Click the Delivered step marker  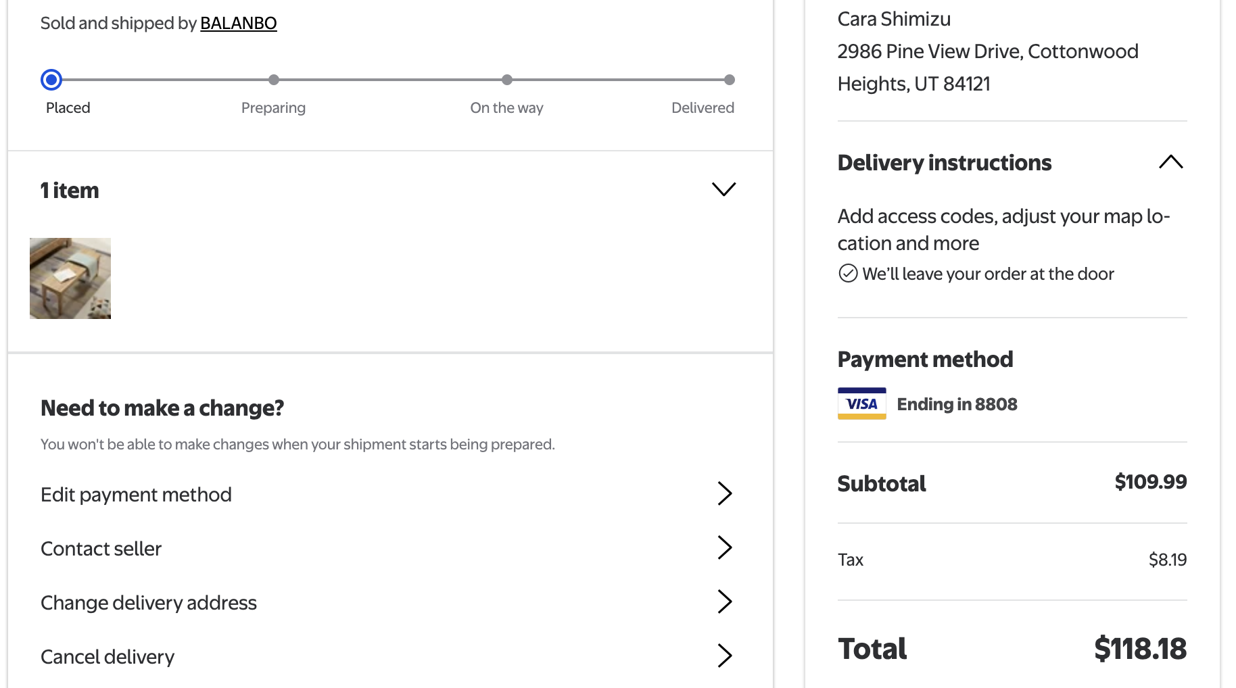730,80
